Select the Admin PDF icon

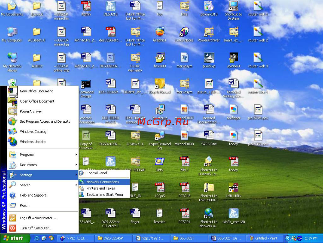[x=86, y=6]
